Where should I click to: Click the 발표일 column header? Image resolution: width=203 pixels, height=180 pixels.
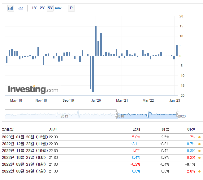8,129
